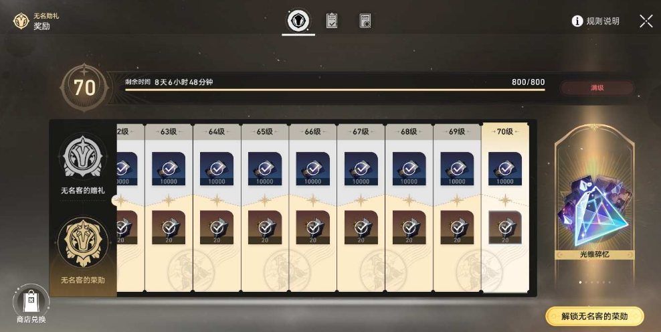
Task: Open the rewards preview tab icon
Action: tap(365, 20)
